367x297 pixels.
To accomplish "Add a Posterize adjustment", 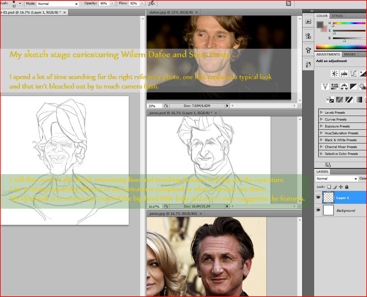I will [339, 100].
